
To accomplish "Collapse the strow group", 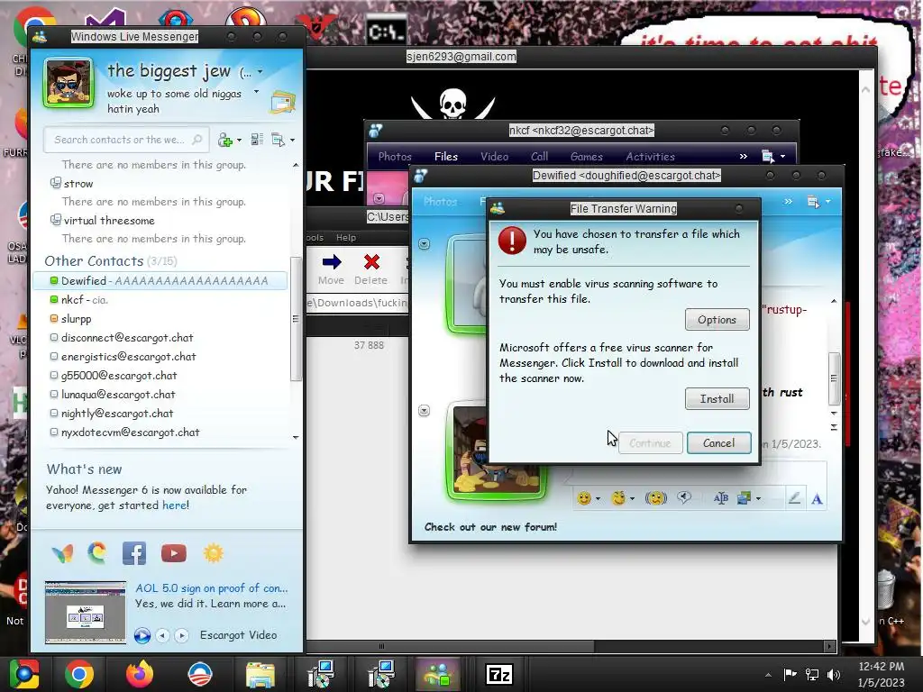I will coord(55,183).
